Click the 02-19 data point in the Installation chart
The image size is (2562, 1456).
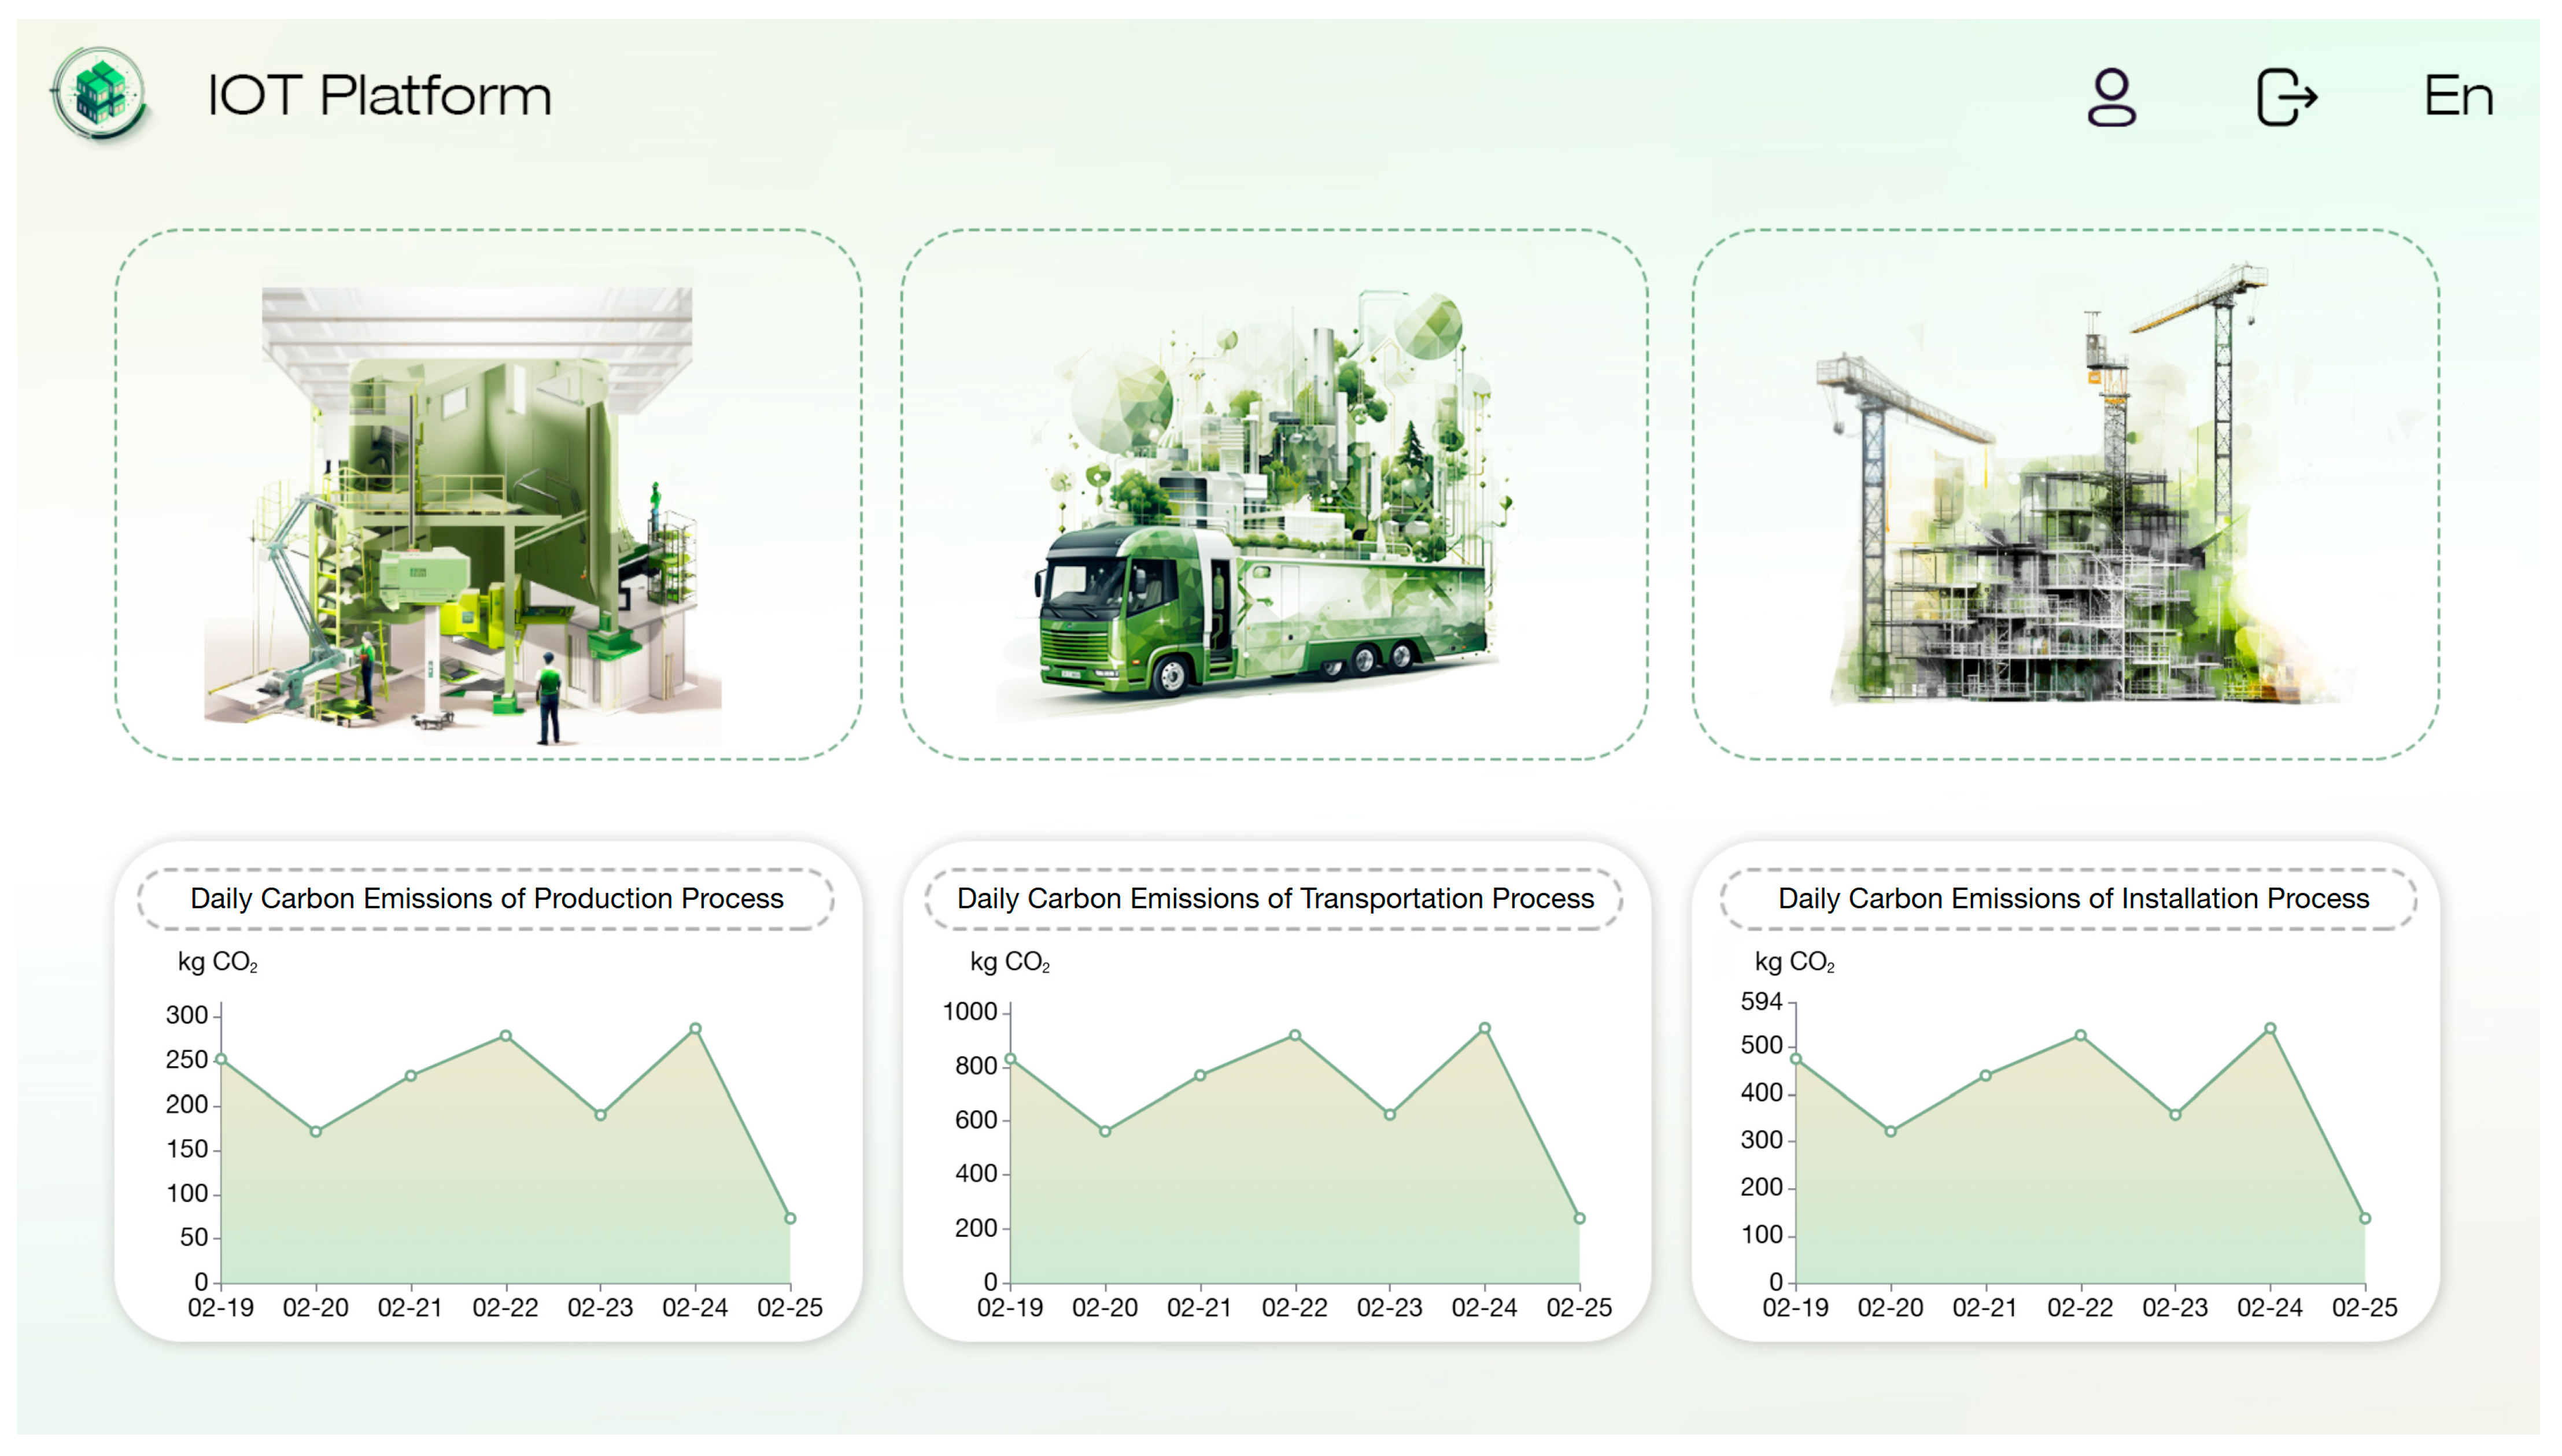pos(1796,1058)
